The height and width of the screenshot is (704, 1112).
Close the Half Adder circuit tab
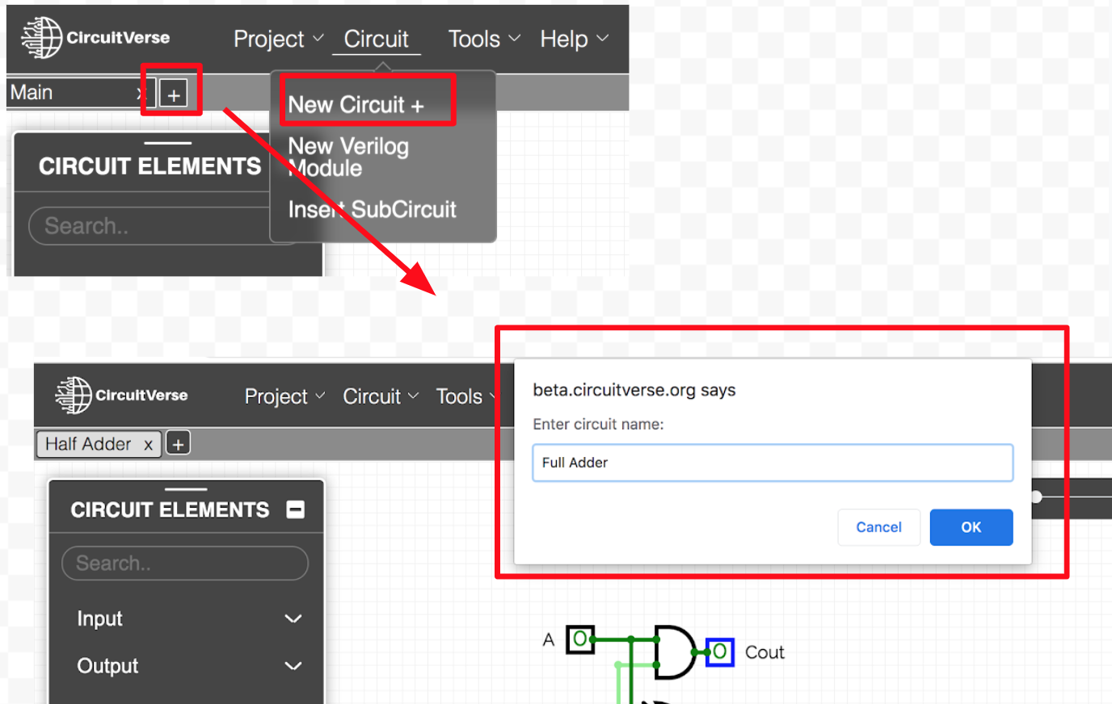click(x=148, y=445)
